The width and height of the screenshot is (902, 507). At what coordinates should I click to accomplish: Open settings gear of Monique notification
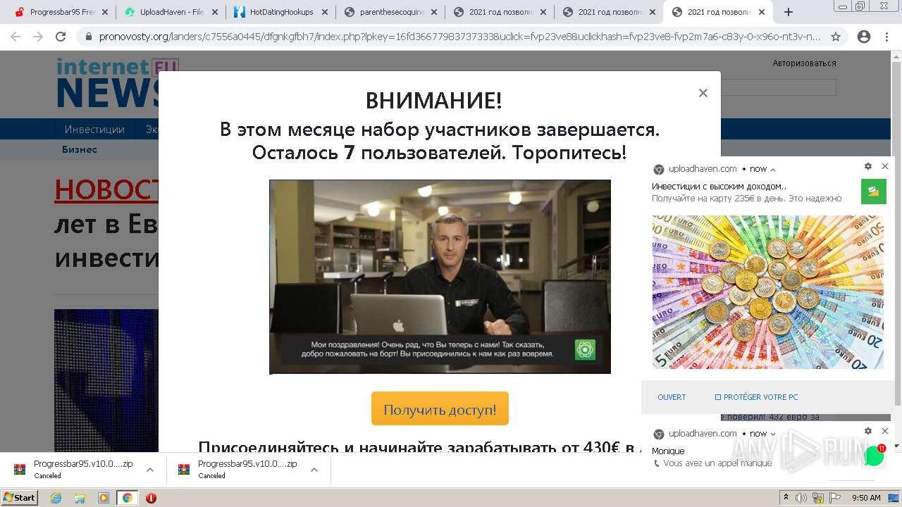(x=868, y=431)
